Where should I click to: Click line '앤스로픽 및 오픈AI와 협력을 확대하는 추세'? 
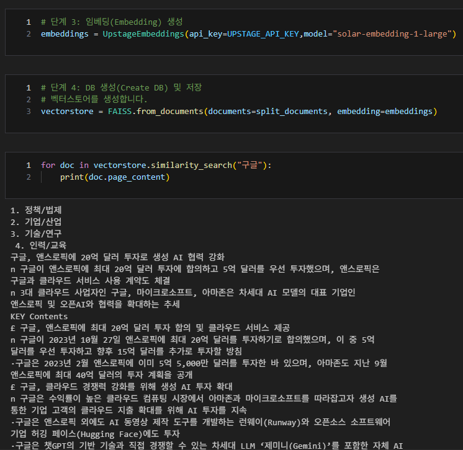point(95,304)
